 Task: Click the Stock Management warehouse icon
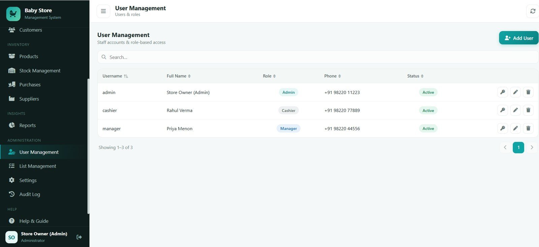[12, 71]
